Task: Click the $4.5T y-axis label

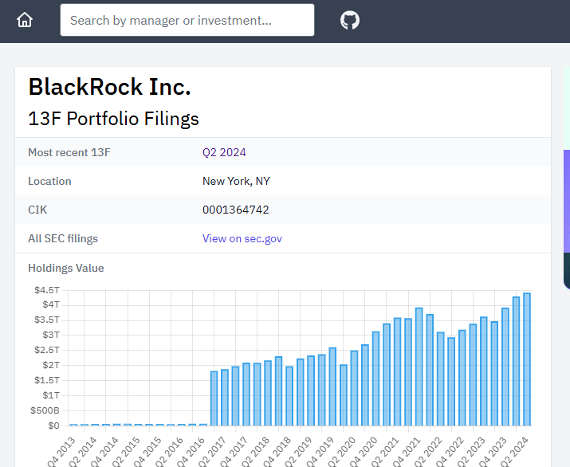Action: tap(47, 290)
